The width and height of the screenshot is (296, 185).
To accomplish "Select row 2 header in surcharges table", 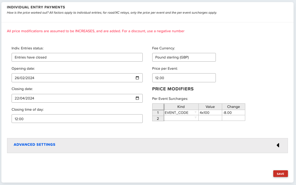I will coord(158,118).
